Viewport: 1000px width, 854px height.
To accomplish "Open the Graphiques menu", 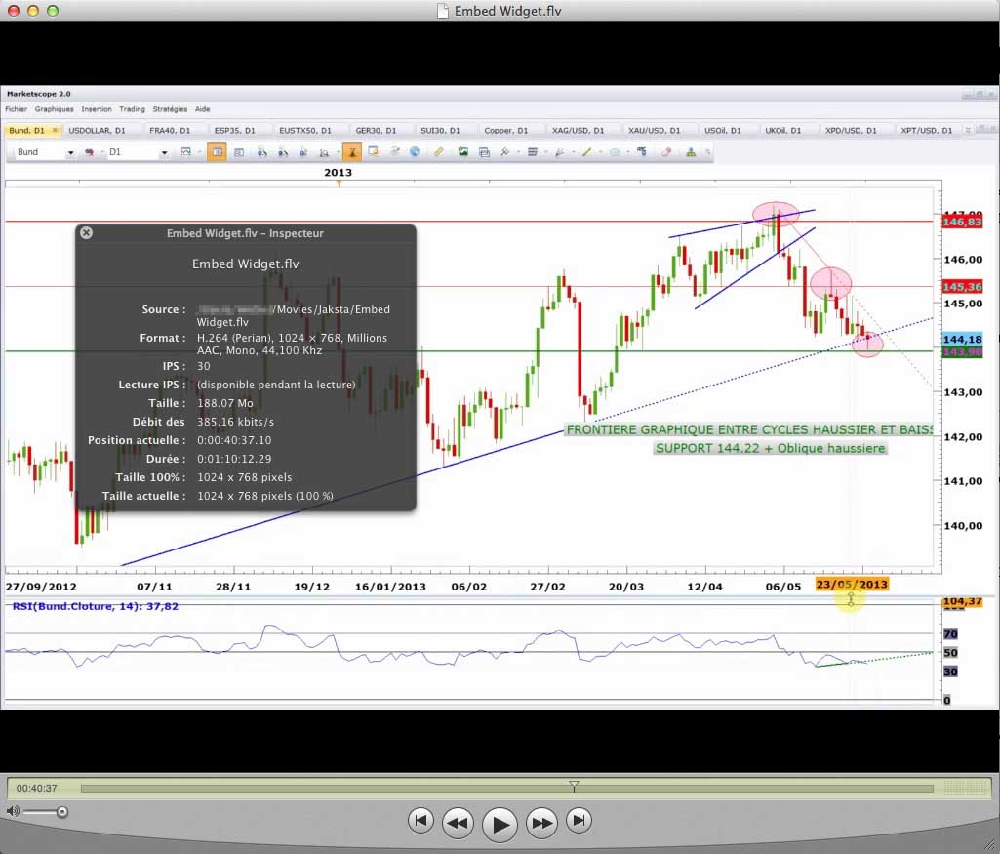I will pos(54,109).
